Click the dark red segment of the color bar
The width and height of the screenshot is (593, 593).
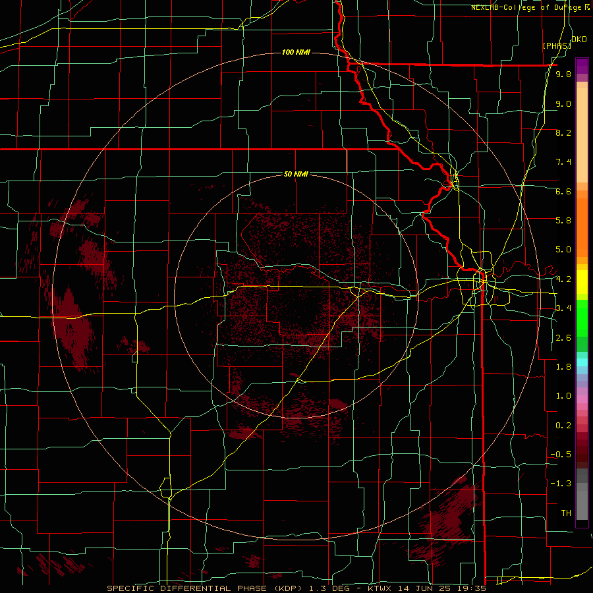(x=582, y=450)
